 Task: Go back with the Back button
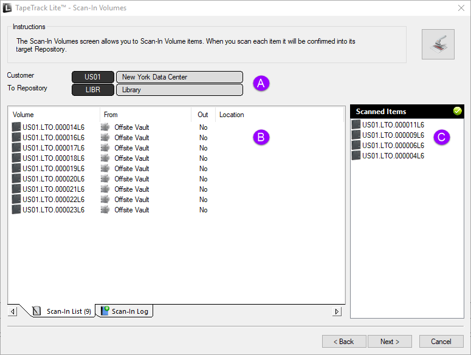click(x=344, y=341)
